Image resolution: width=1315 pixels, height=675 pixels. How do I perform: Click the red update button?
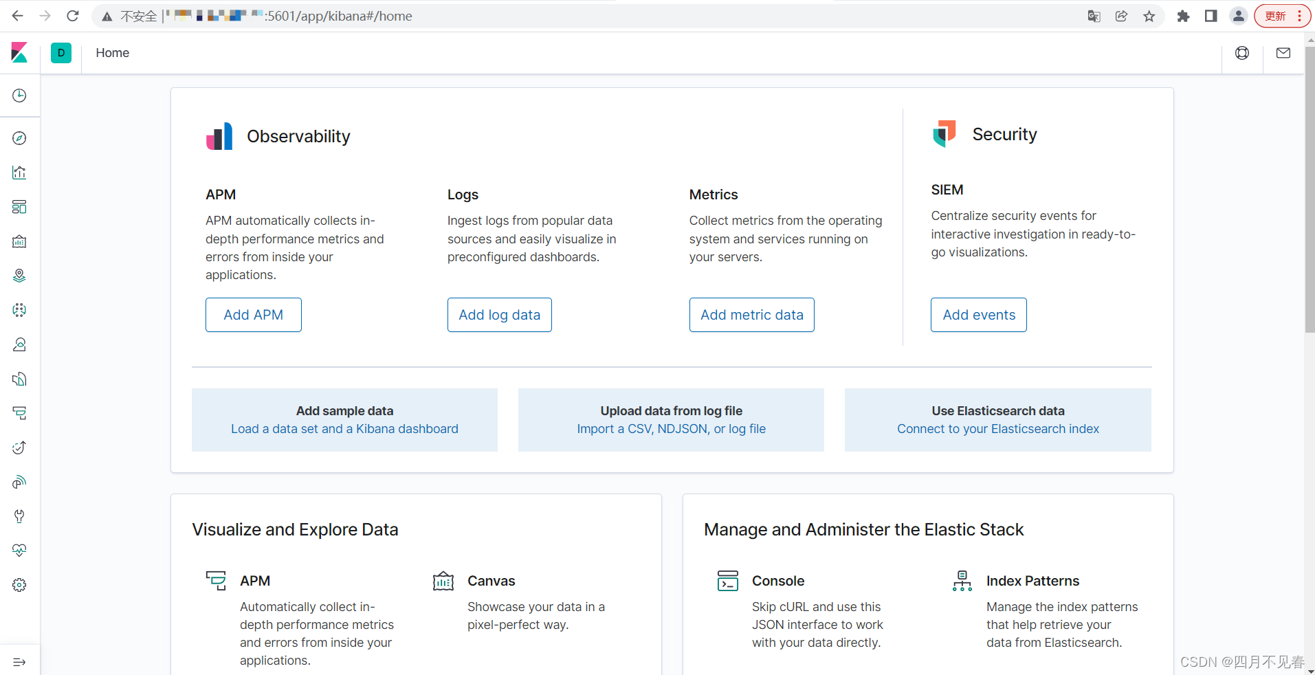tap(1282, 16)
